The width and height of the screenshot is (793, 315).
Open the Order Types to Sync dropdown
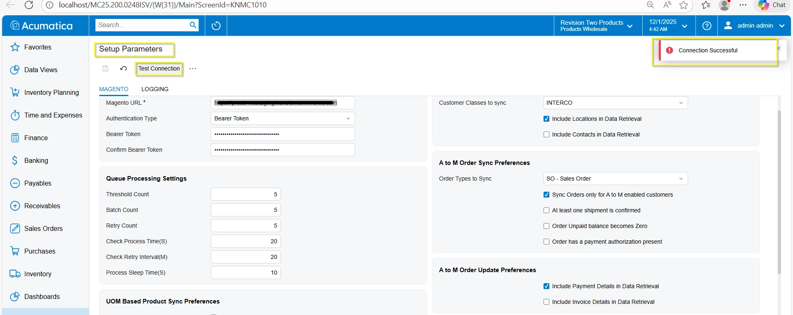click(x=616, y=179)
